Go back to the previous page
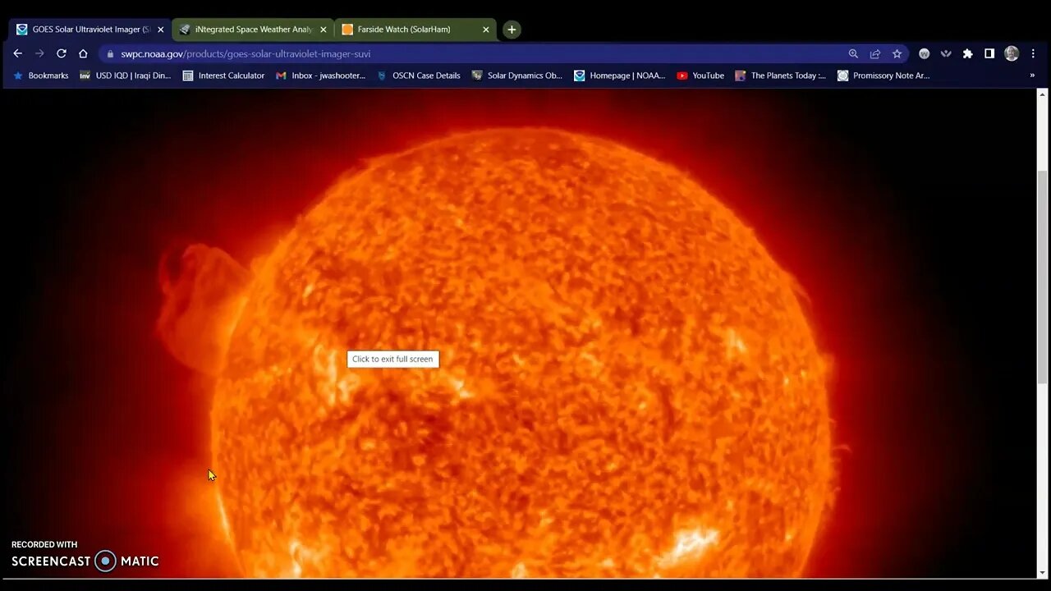Viewport: 1051px width, 591px height. click(18, 53)
